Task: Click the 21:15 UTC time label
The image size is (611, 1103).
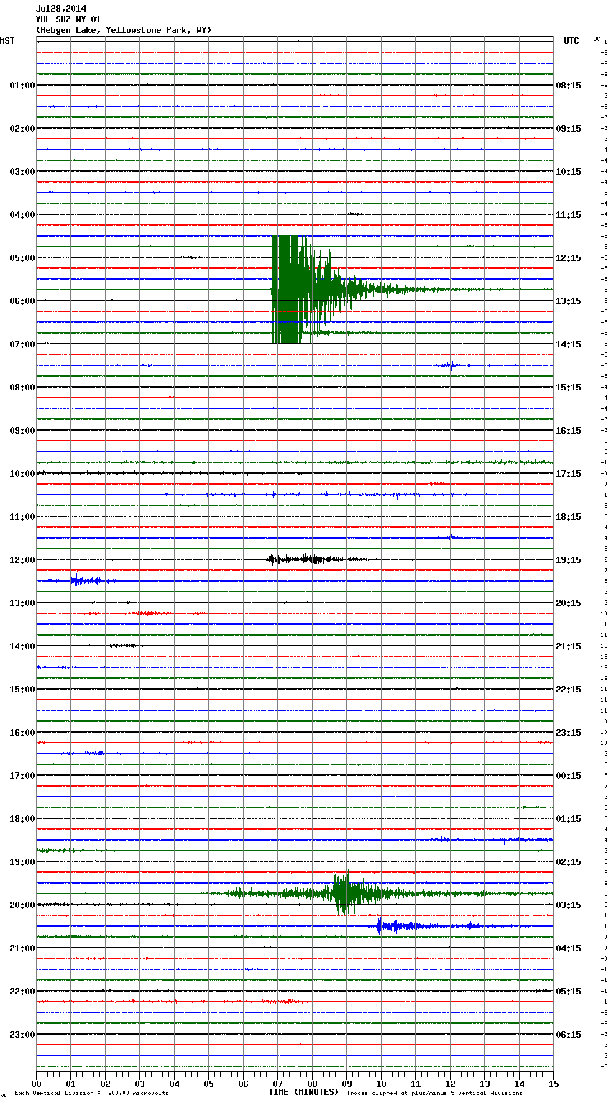Action: (569, 646)
